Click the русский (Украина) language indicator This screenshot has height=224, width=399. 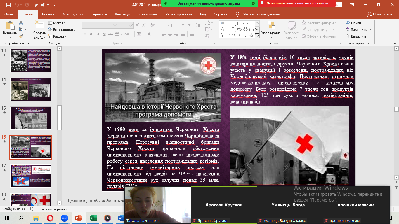point(54,209)
